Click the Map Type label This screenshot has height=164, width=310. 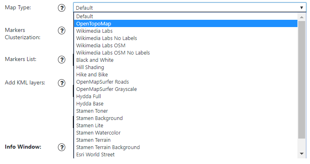[18, 8]
